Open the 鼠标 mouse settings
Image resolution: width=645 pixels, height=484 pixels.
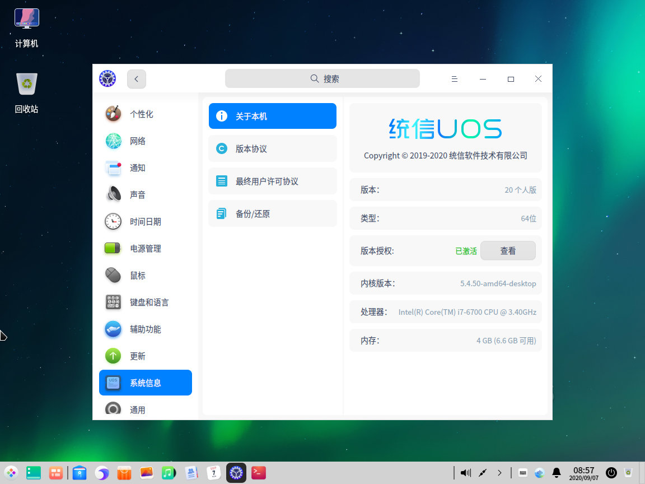tap(145, 276)
